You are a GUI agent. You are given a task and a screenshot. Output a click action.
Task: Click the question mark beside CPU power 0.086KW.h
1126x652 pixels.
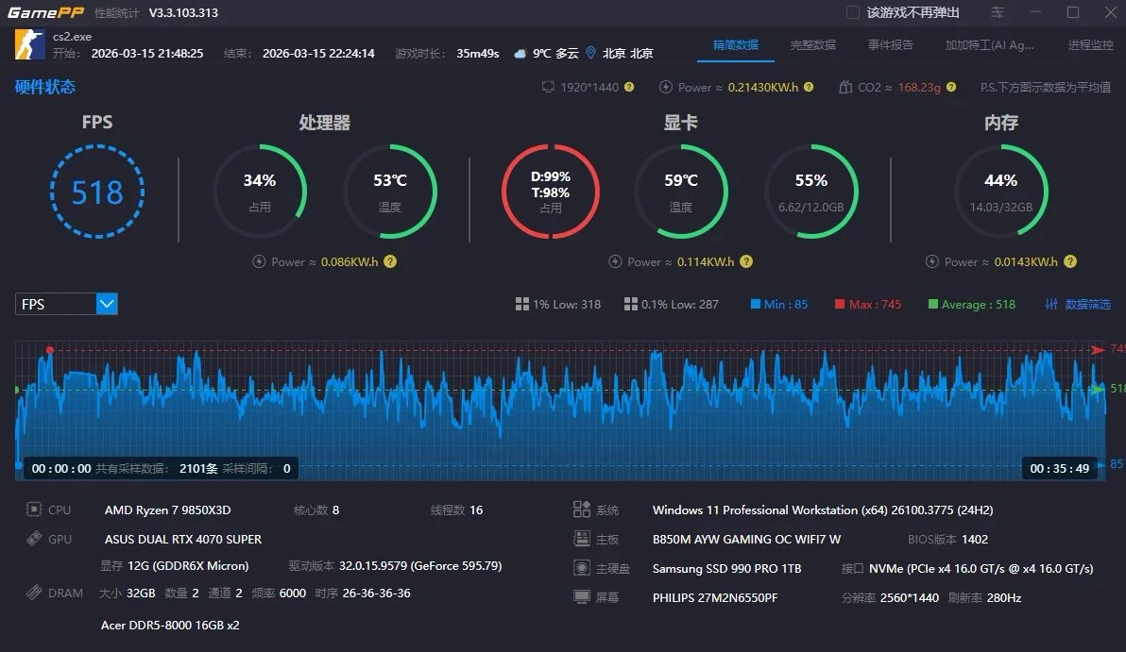(x=390, y=261)
